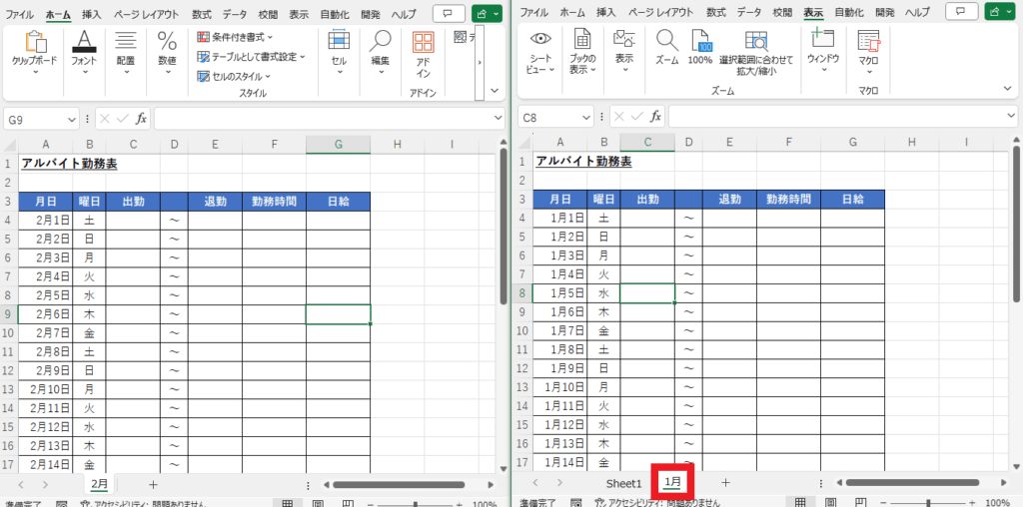Click the Add-ins (アドイン) icon
Viewport: 1023px width, 507px height.
423,54
